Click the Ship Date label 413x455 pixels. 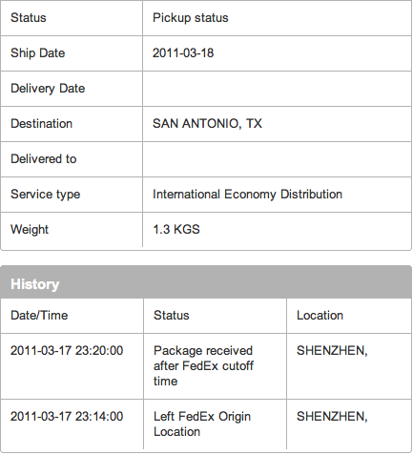[38, 53]
